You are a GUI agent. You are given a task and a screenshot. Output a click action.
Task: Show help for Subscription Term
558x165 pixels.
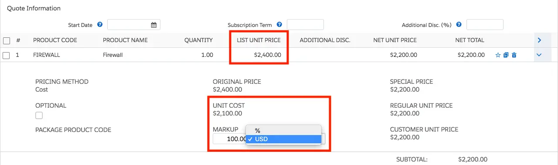click(x=279, y=25)
